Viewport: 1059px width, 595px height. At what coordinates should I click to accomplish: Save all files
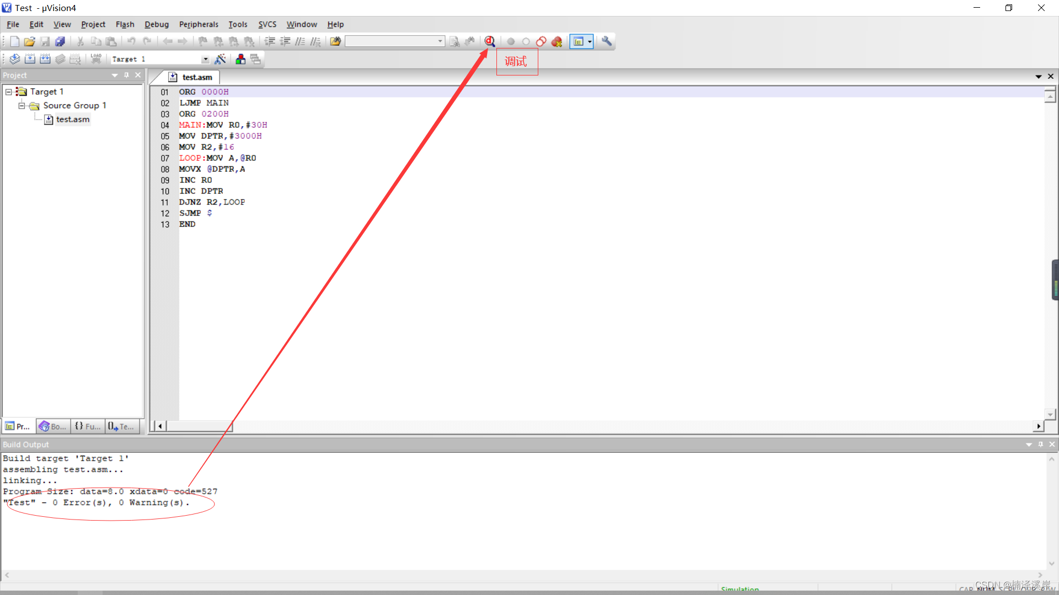(x=60, y=41)
